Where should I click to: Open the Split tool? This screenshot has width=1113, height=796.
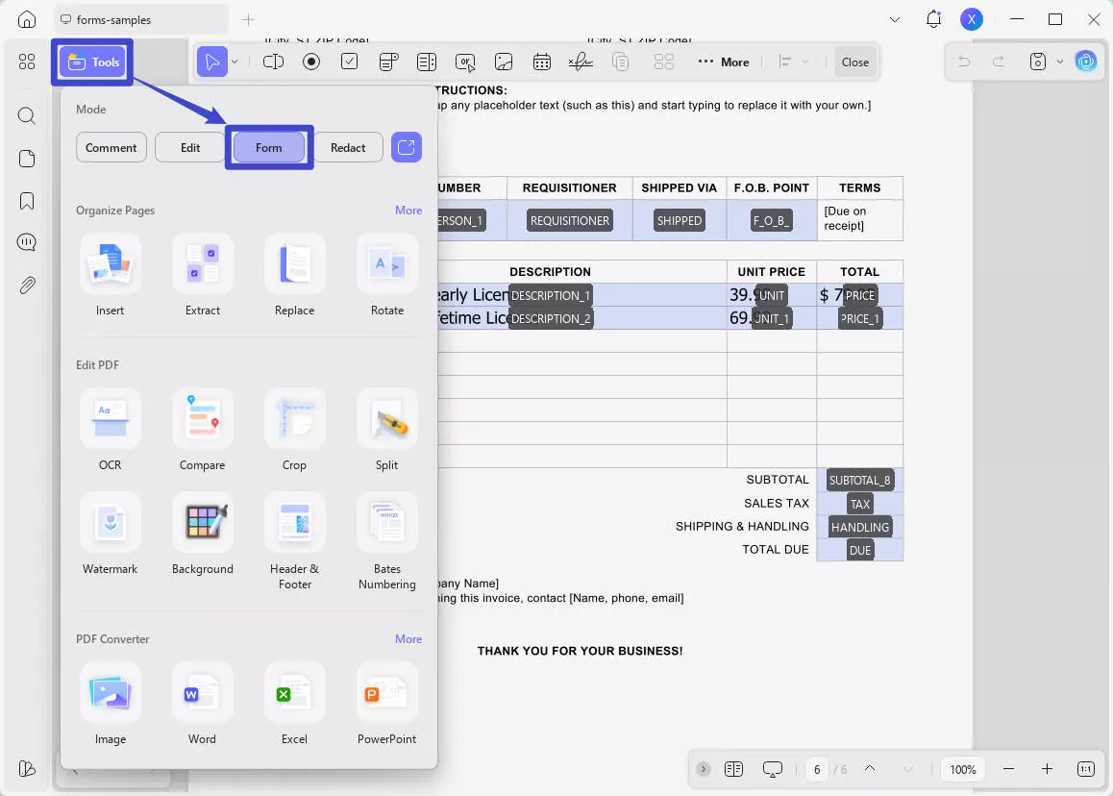click(386, 431)
